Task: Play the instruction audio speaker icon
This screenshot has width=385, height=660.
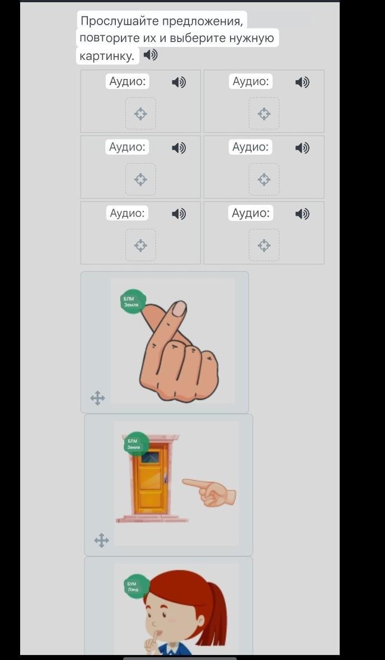Action: (x=151, y=55)
